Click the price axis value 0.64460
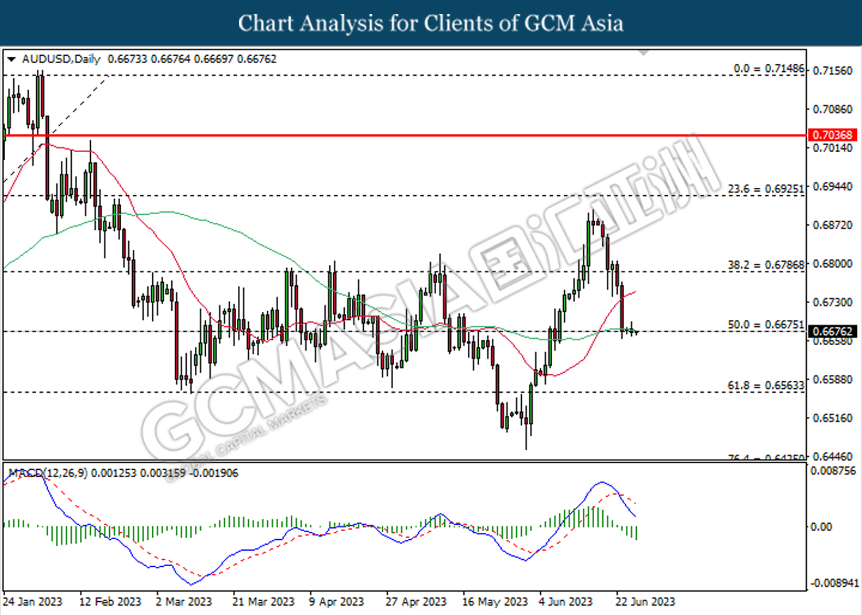862x615 pixels. pyautogui.click(x=833, y=457)
